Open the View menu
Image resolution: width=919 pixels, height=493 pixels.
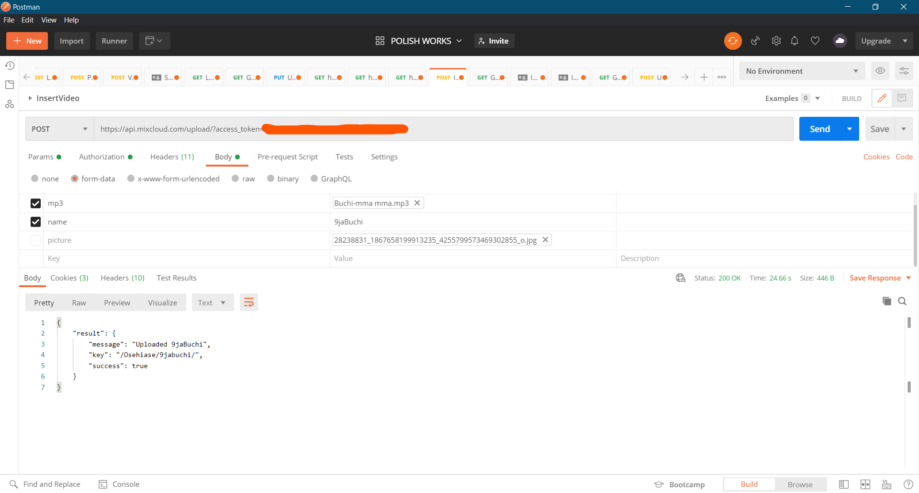[x=49, y=20]
